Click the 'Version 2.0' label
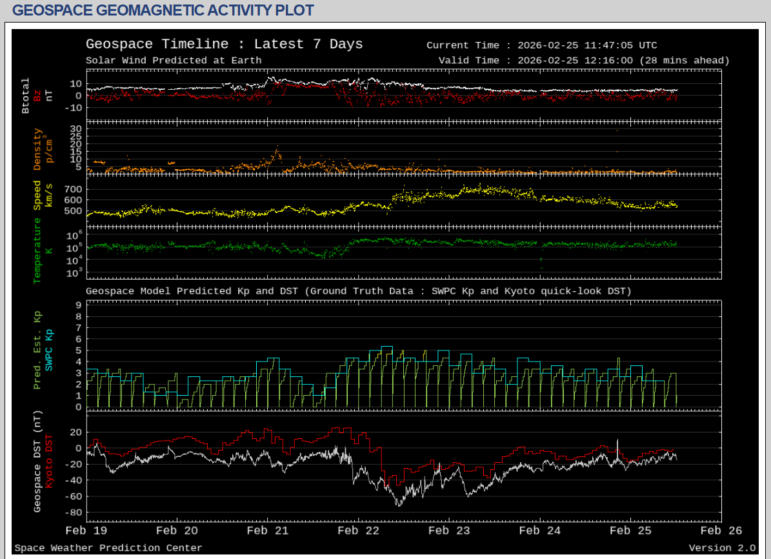Viewport: 771px width, 559px height. pyautogui.click(x=721, y=548)
